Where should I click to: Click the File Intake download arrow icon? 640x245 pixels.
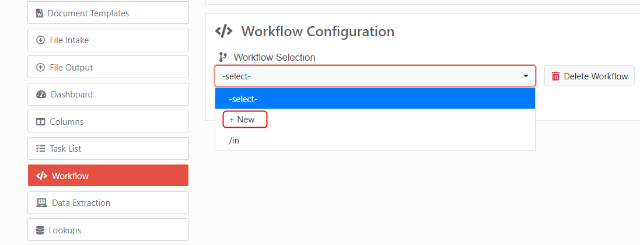coord(40,40)
